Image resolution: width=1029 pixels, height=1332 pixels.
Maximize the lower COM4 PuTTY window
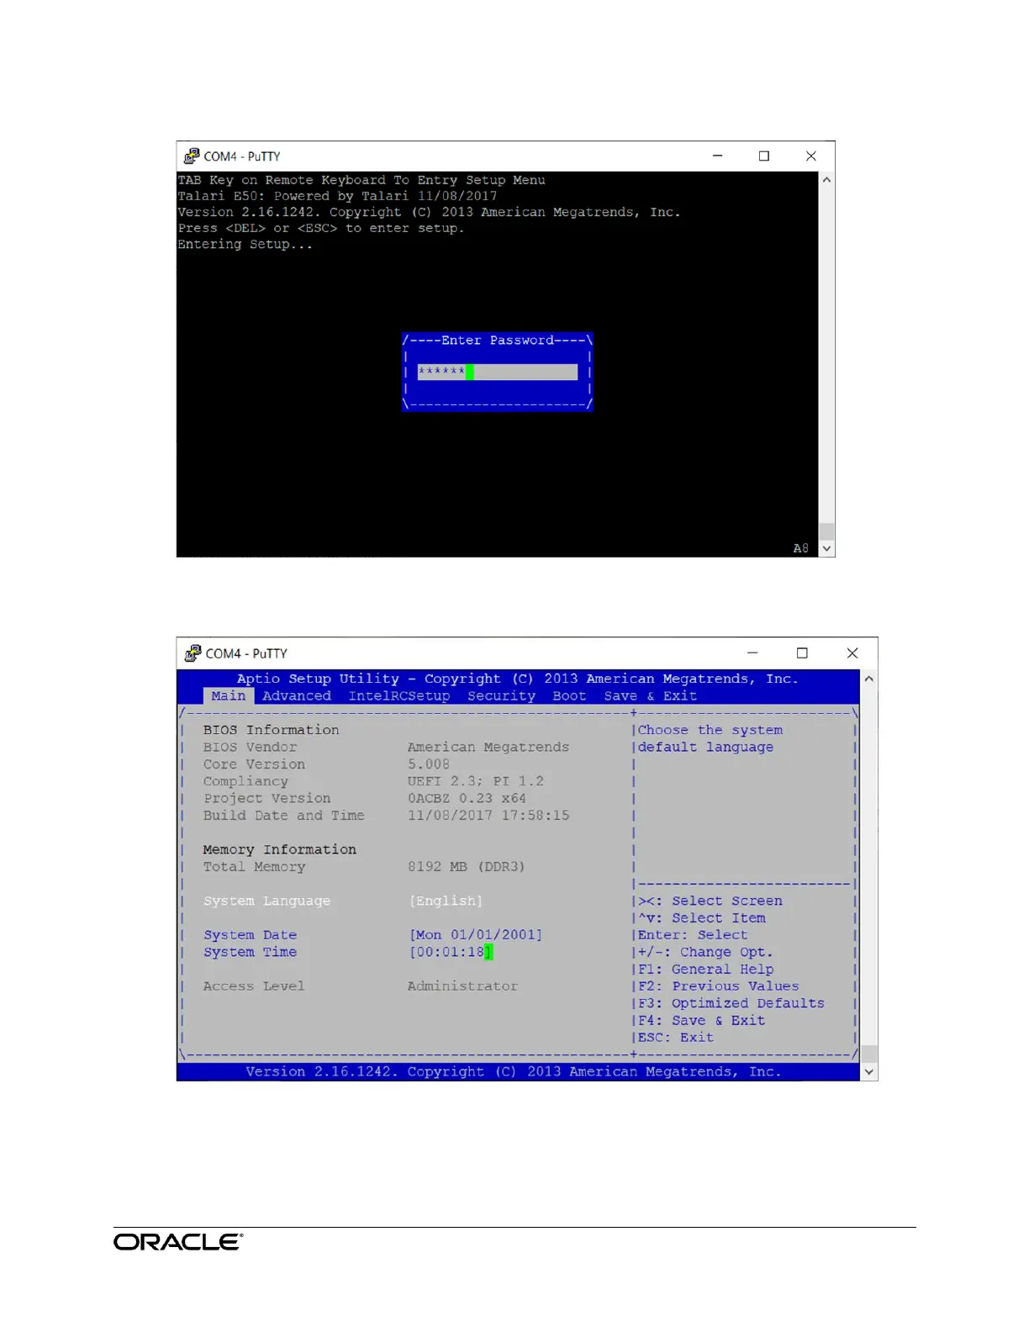pos(802,653)
